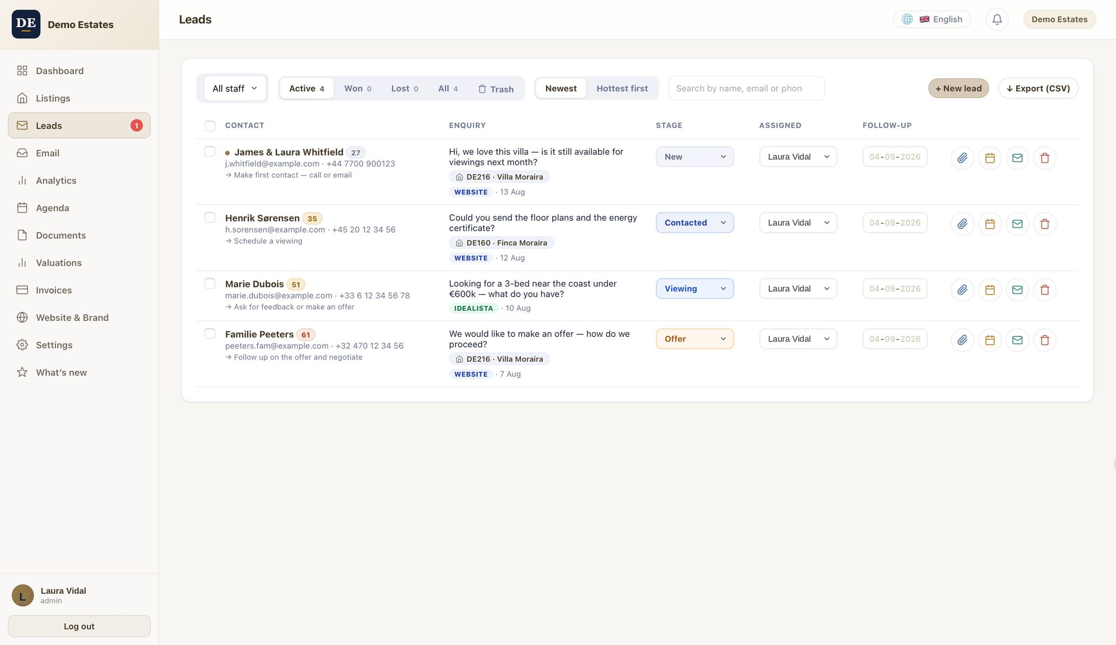Open the Viewing stage dropdown for Marie Dubois
The width and height of the screenshot is (1116, 645).
coord(695,289)
